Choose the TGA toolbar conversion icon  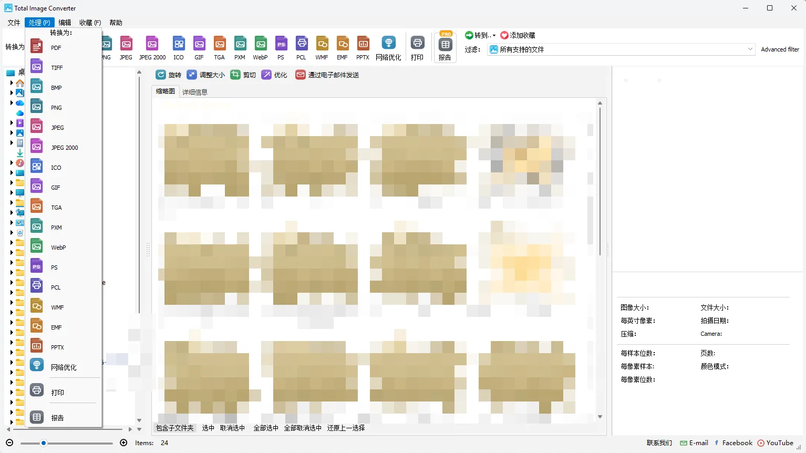click(220, 48)
